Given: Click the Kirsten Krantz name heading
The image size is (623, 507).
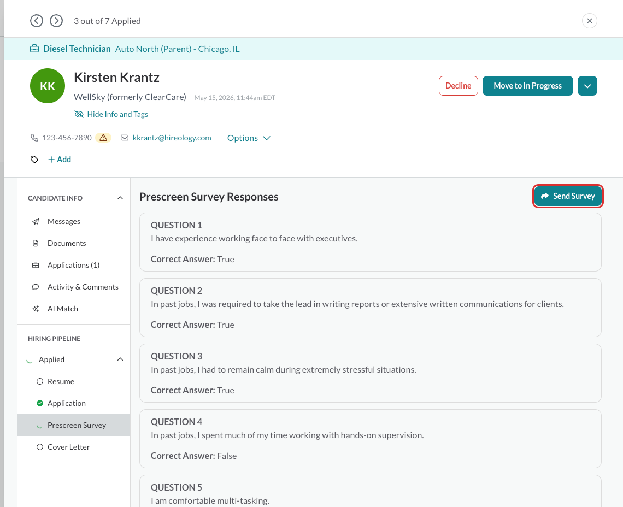Looking at the screenshot, I should coord(116,78).
